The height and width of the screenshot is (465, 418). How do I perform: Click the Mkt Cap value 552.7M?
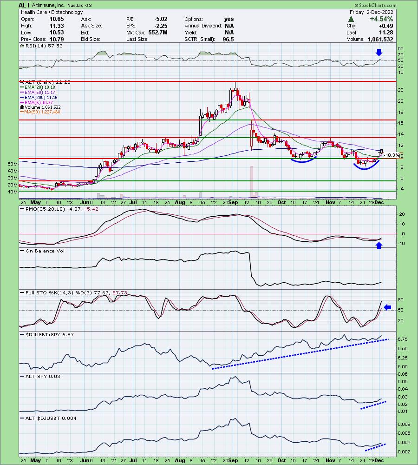158,33
